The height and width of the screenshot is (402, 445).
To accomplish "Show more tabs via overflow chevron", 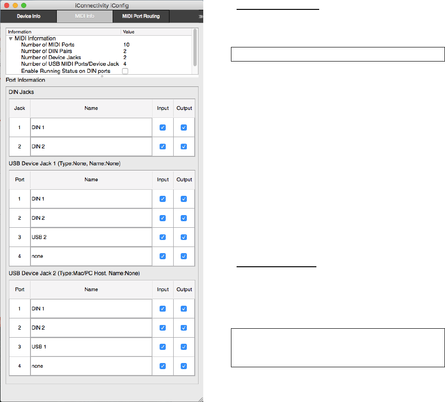I will click(x=200, y=16).
